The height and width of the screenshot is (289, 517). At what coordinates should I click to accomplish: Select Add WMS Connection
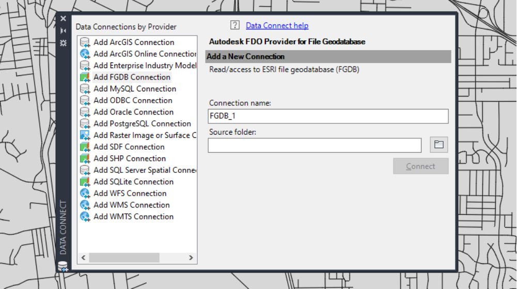(132, 205)
